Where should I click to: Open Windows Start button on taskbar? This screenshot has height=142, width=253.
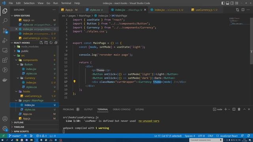(x=2, y=140)
